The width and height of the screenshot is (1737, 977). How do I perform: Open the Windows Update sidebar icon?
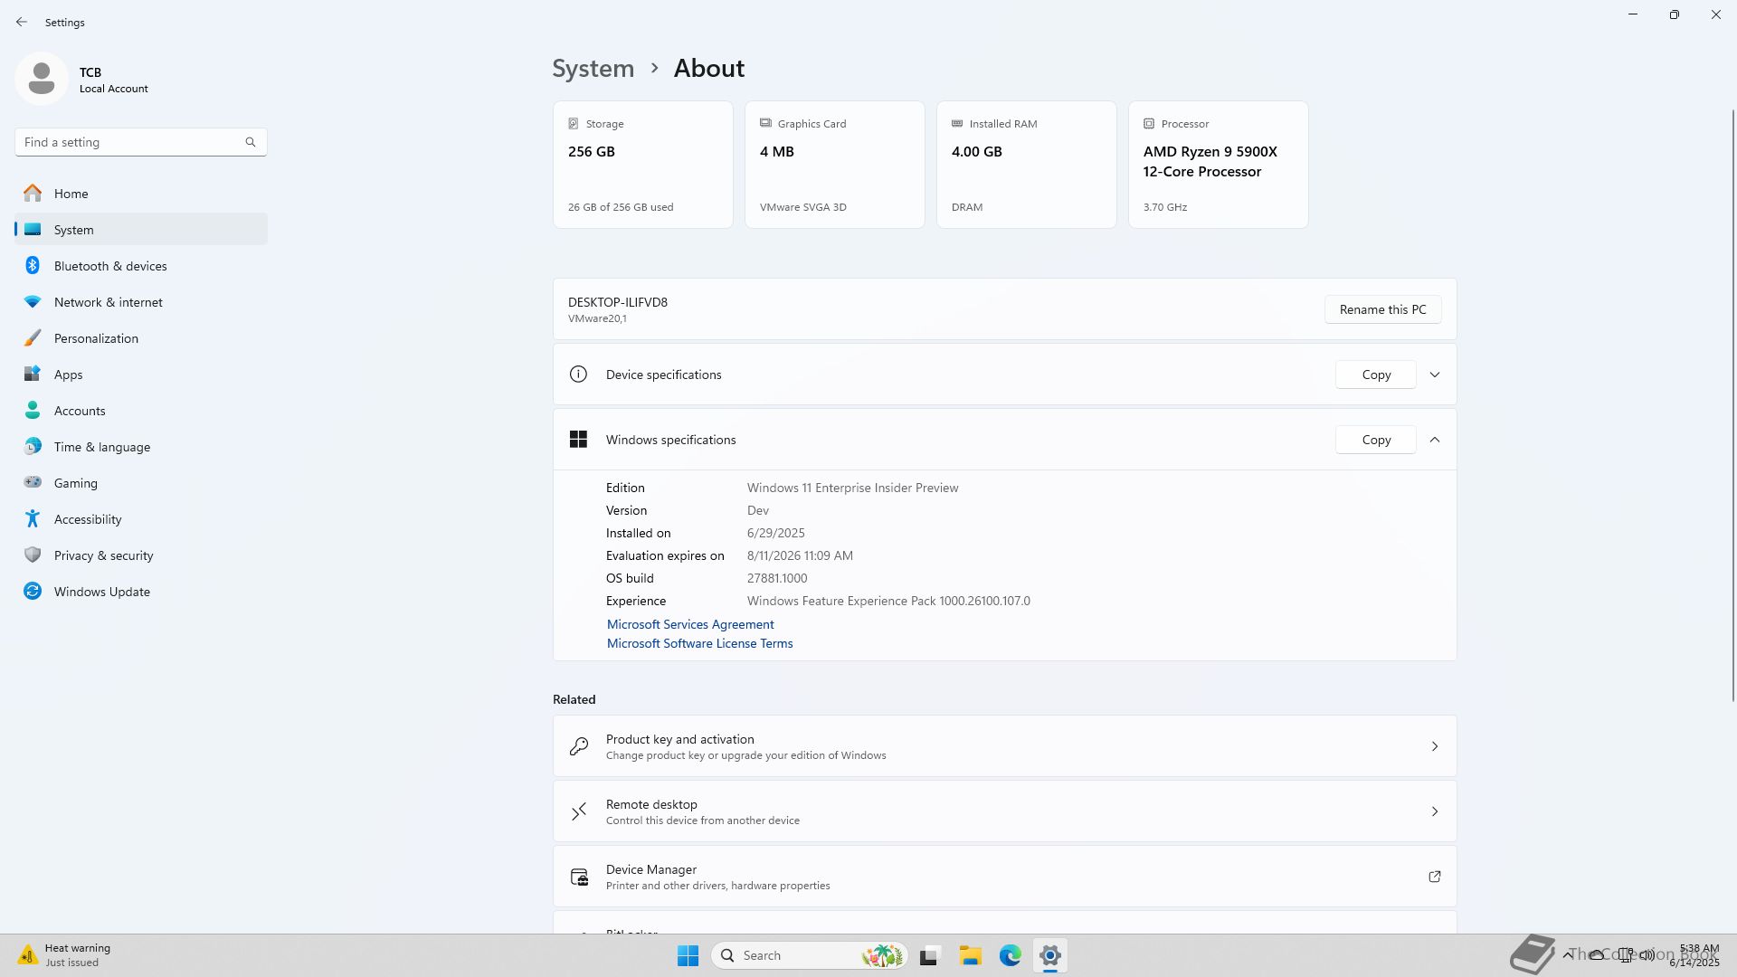click(x=33, y=592)
